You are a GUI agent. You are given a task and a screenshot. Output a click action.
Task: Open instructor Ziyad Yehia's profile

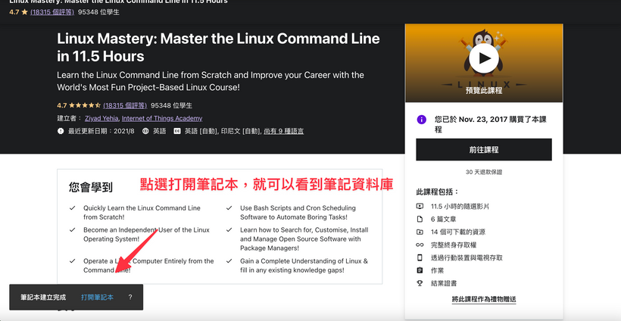[102, 118]
